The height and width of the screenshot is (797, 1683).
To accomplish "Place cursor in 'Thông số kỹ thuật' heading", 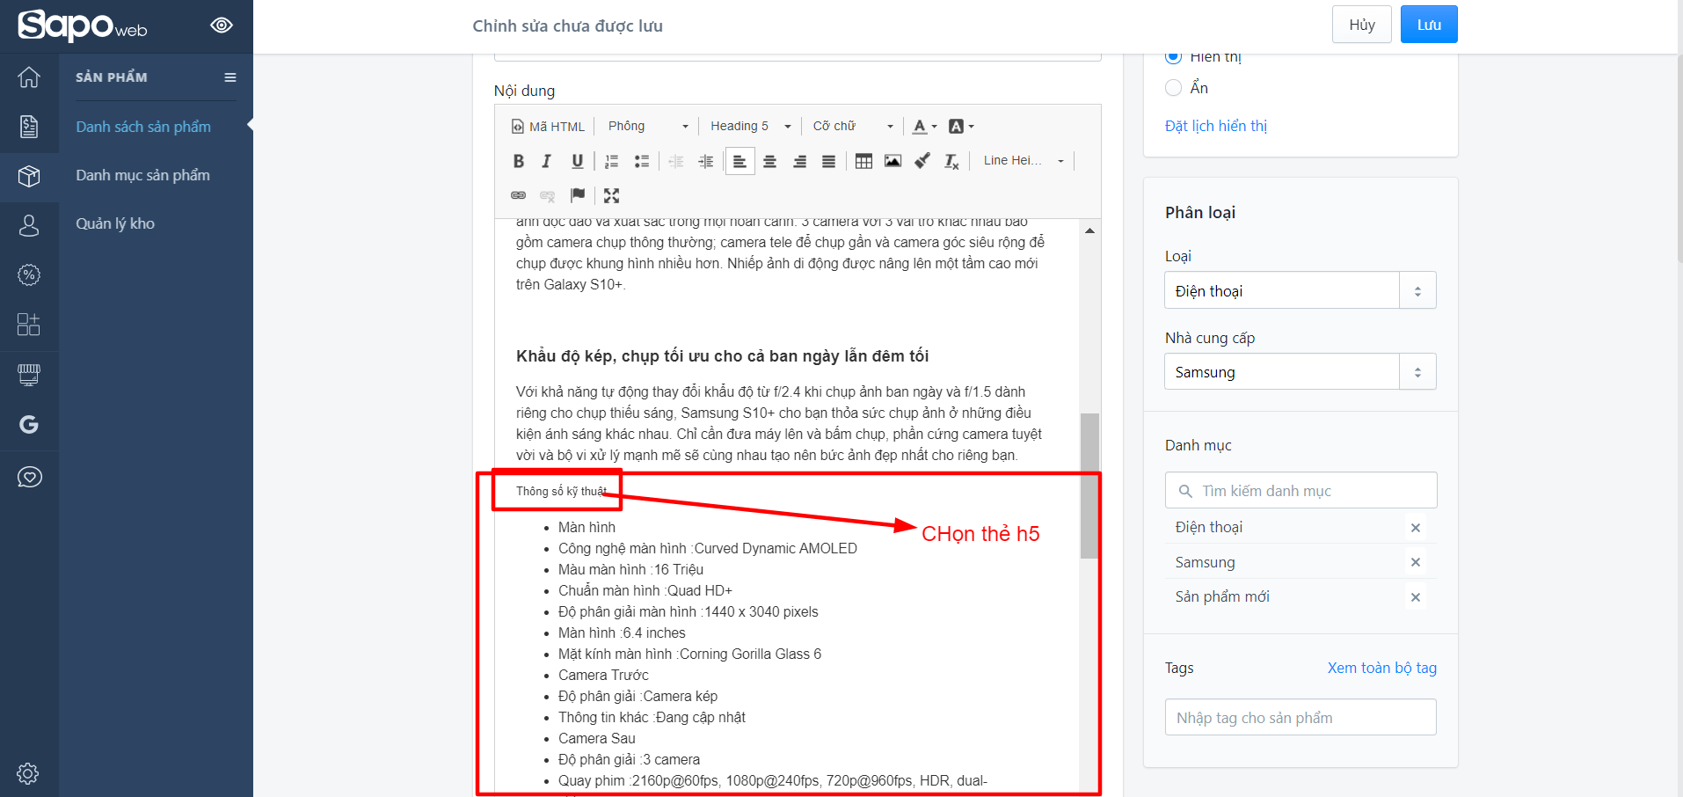I will click(x=562, y=491).
